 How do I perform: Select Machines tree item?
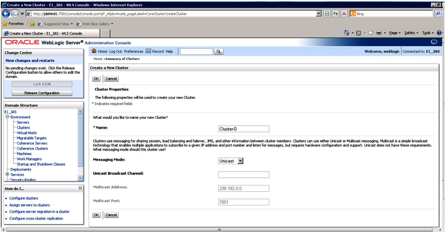[x=24, y=154]
